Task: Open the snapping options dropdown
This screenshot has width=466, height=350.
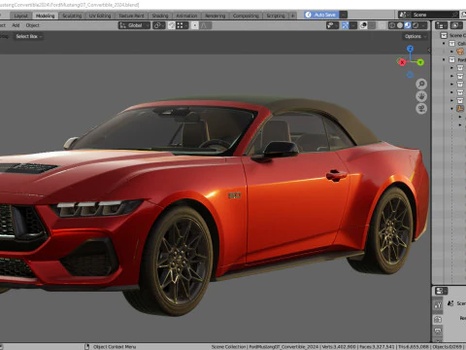Action: [183, 25]
